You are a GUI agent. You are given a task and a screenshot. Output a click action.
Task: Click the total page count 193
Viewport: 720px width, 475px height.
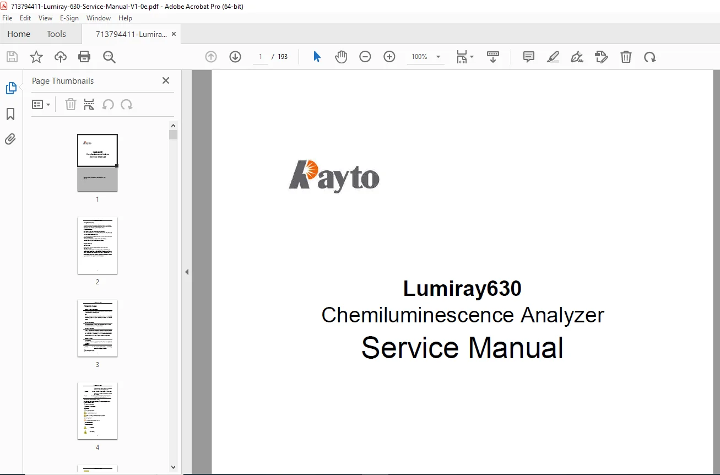point(283,57)
